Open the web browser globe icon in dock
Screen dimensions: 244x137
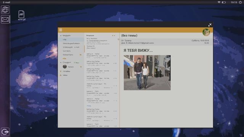pyautogui.click(x=5, y=10)
